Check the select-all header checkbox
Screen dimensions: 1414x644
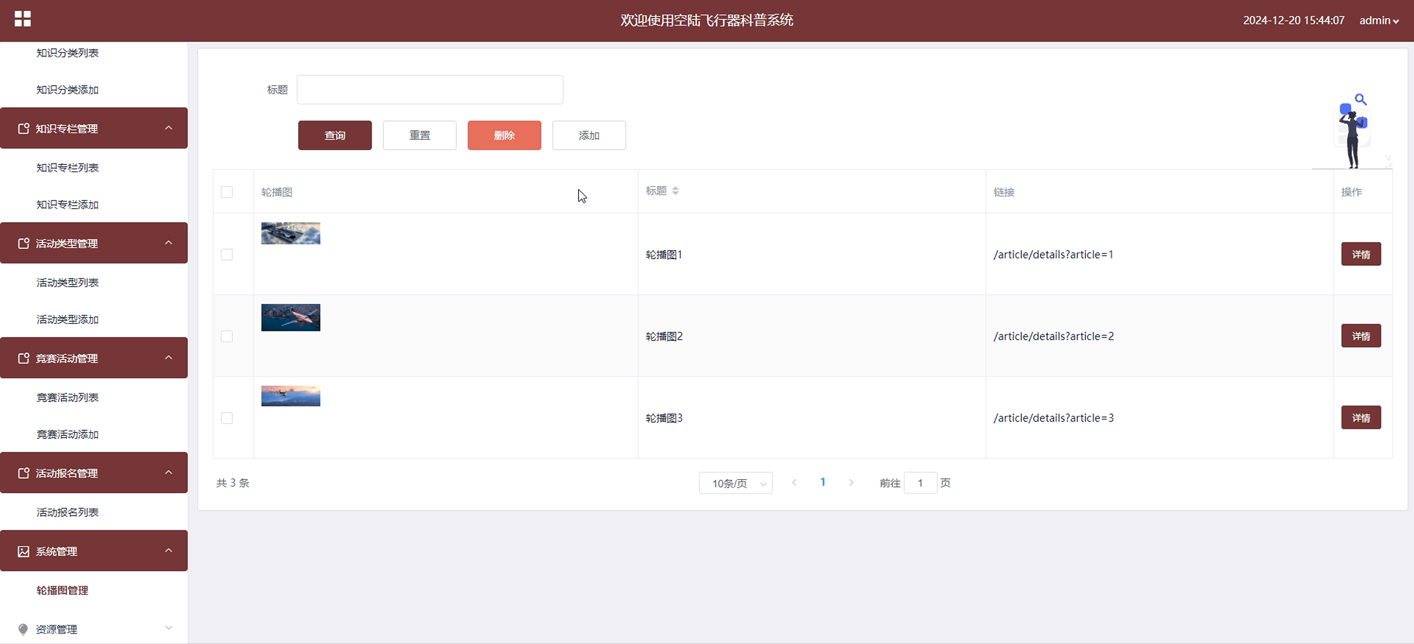click(227, 192)
